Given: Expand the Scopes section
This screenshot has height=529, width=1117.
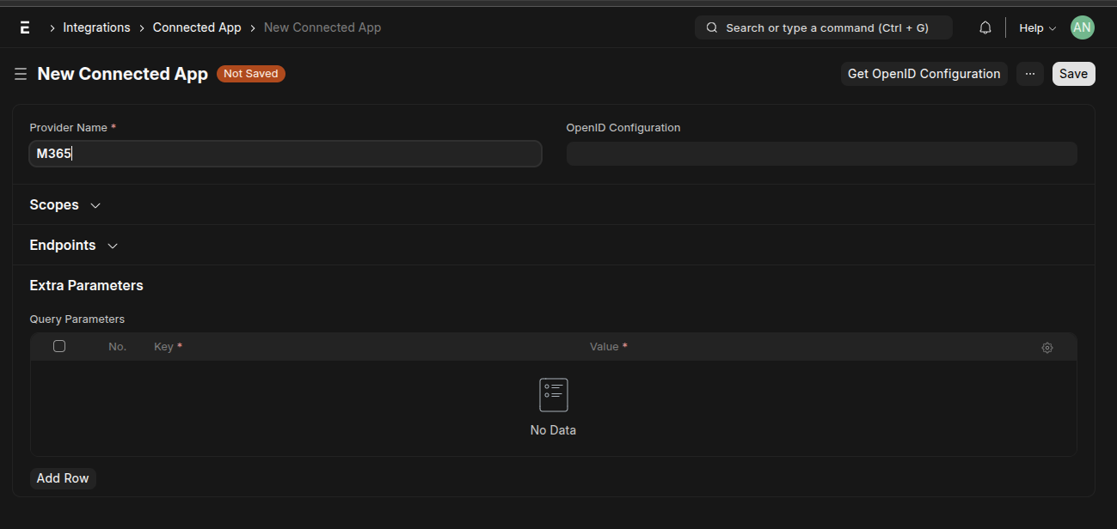Looking at the screenshot, I should tap(64, 205).
